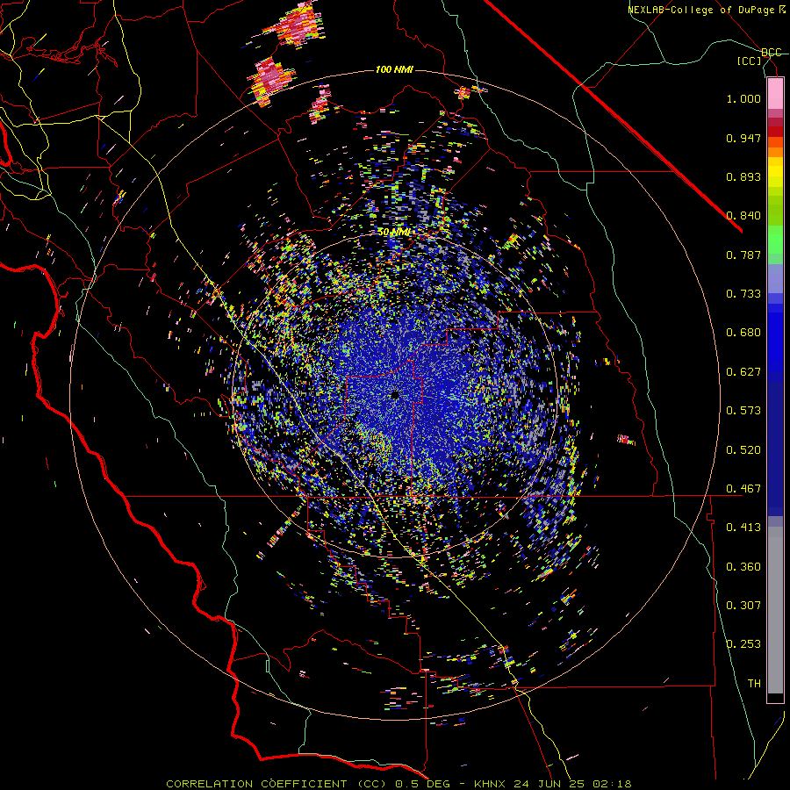Select the 0.947 scale value label
790x790 pixels.
(743, 138)
